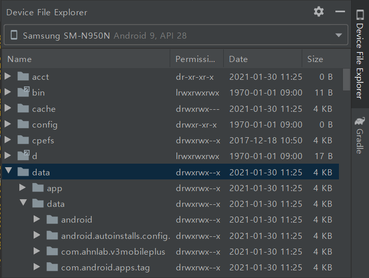Click the Device File Explorer title
Screen dimensions: 369x278
click(x=47, y=12)
